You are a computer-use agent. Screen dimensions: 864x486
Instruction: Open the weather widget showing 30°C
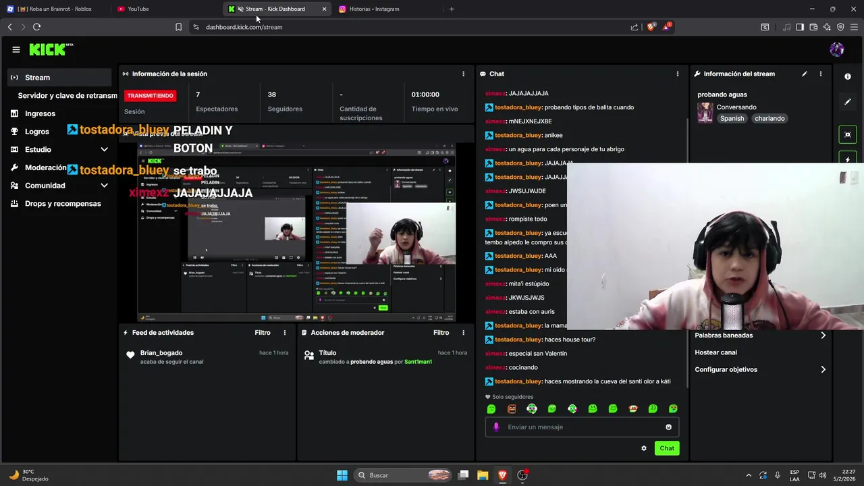click(x=27, y=475)
